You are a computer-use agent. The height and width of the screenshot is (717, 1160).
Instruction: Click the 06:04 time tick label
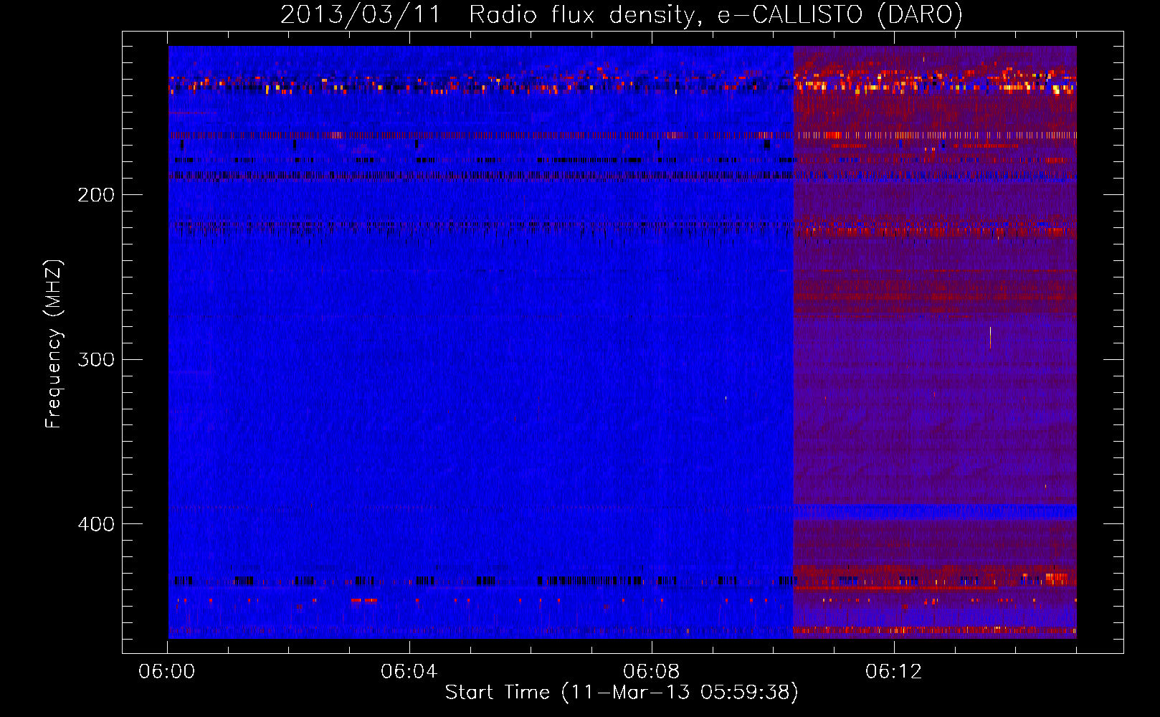pyautogui.click(x=409, y=672)
